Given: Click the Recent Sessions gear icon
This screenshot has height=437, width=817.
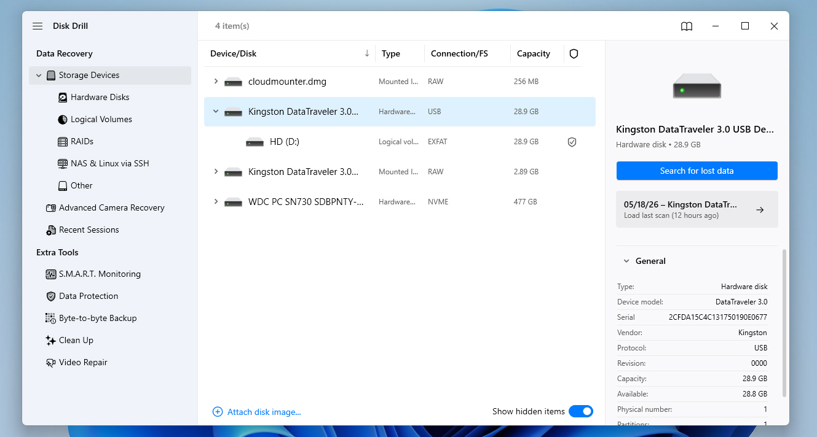Looking at the screenshot, I should pos(51,230).
